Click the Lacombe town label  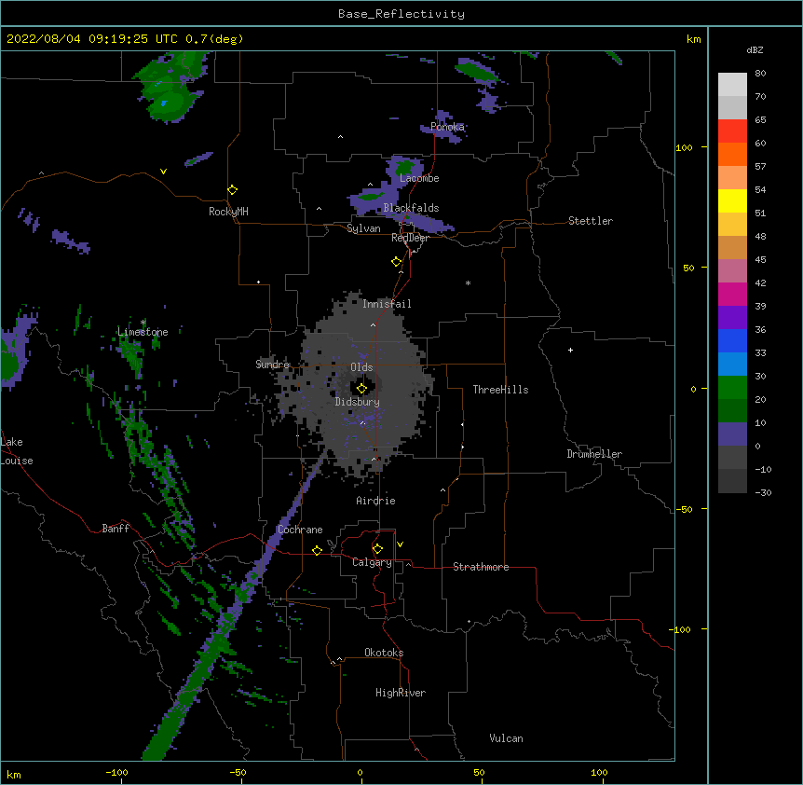point(419,178)
